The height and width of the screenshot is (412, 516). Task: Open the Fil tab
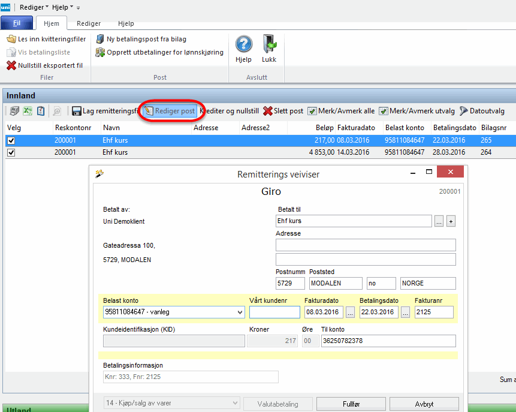click(17, 23)
